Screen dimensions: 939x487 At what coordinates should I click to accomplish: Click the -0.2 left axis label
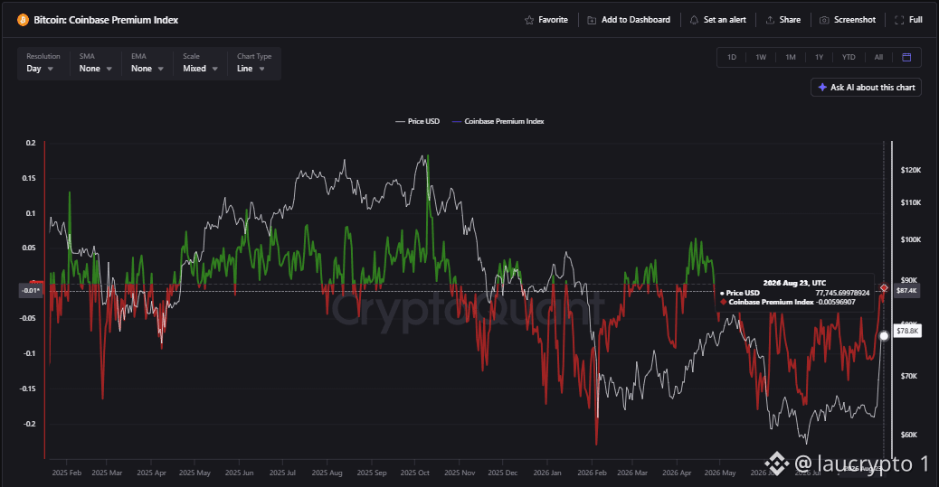tap(30, 424)
